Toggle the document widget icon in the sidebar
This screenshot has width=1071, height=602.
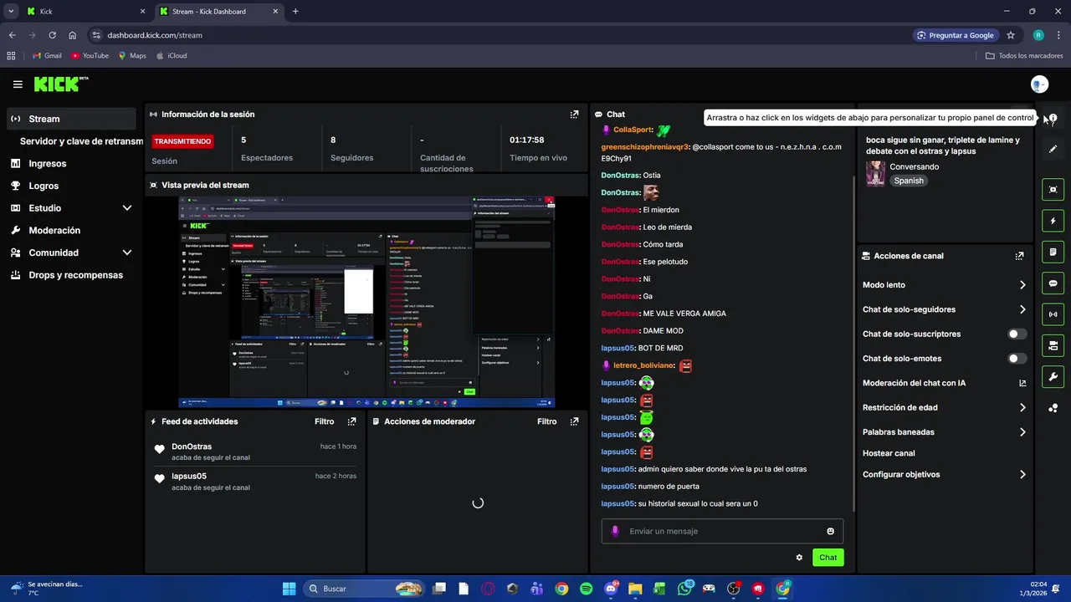pyautogui.click(x=1053, y=252)
